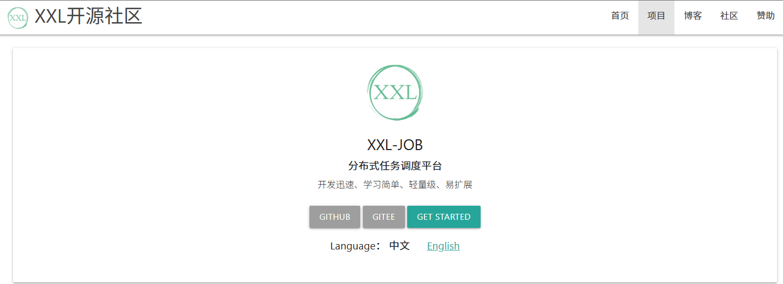Click the GET STARTED button
This screenshot has height=284, width=783.
pyautogui.click(x=444, y=217)
